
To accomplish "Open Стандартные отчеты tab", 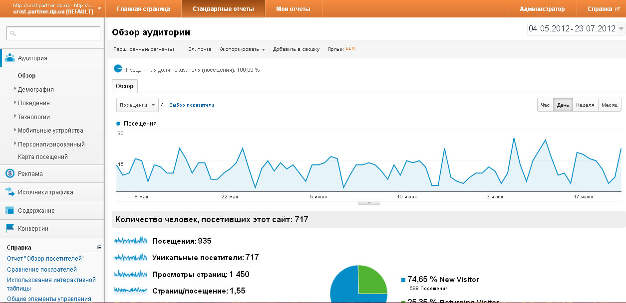I will point(223,9).
